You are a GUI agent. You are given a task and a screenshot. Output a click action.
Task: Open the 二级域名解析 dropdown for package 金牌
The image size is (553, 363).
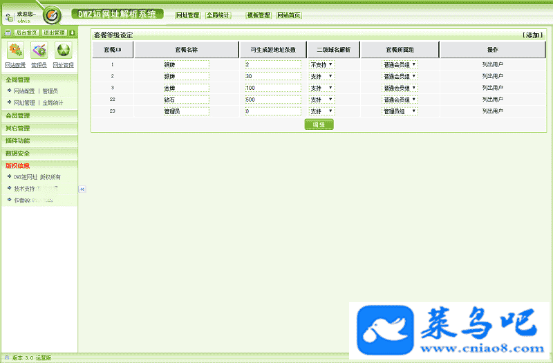[321, 88]
